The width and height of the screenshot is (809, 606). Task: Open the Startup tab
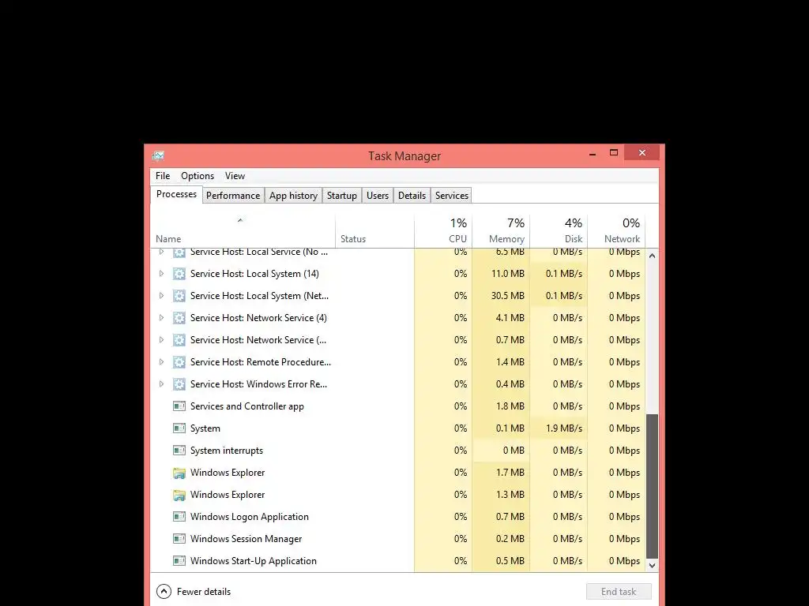[x=341, y=196]
